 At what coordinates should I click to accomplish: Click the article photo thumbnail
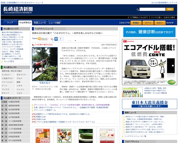pyautogui.click(x=45, y=64)
